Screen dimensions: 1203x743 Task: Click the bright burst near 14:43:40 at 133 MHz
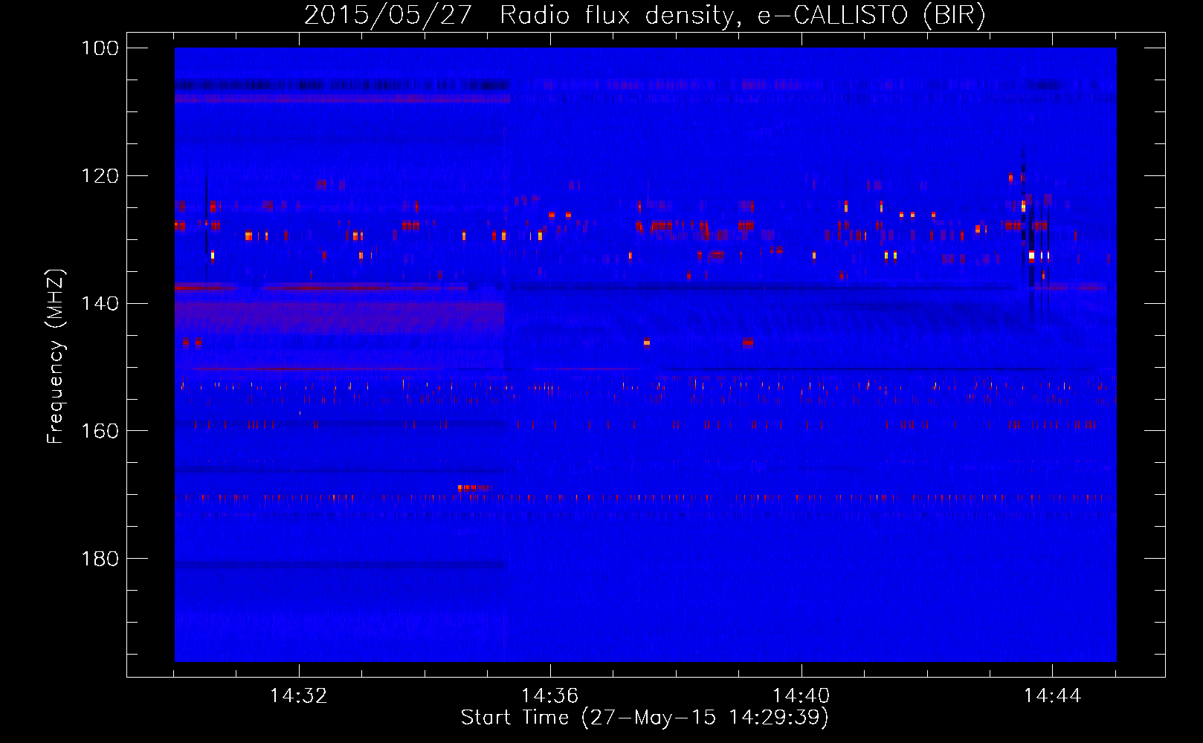pos(1031,256)
